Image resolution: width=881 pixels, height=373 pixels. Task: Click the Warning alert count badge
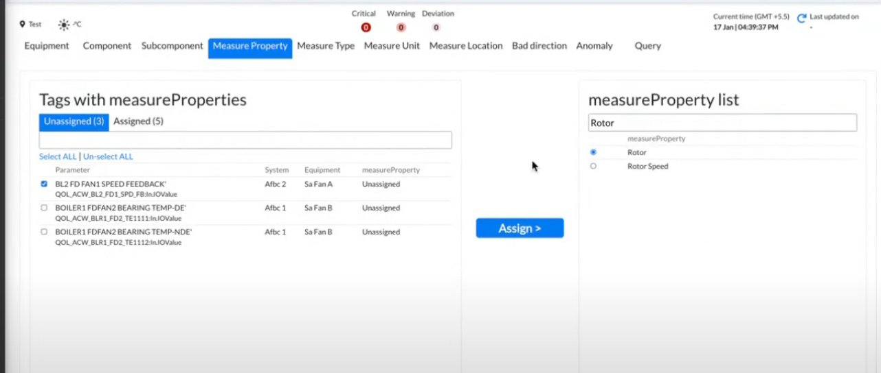(x=401, y=27)
